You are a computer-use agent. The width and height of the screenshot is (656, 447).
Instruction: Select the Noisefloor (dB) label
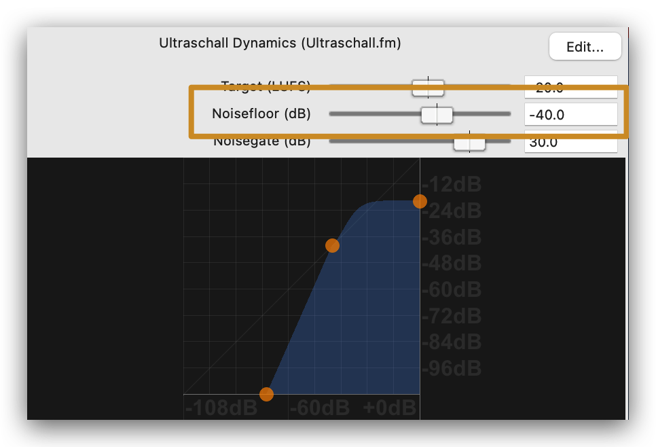pos(261,114)
